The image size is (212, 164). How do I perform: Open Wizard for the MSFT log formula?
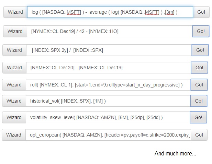coord(15,12)
